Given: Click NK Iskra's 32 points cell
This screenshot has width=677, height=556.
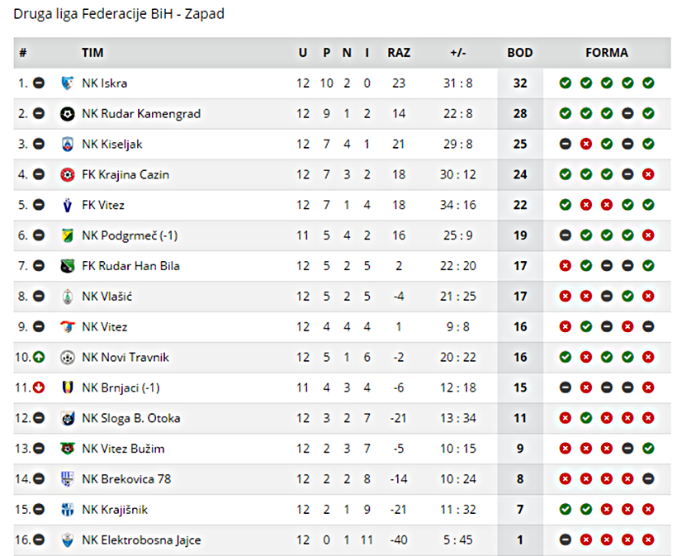Looking at the screenshot, I should (x=520, y=83).
